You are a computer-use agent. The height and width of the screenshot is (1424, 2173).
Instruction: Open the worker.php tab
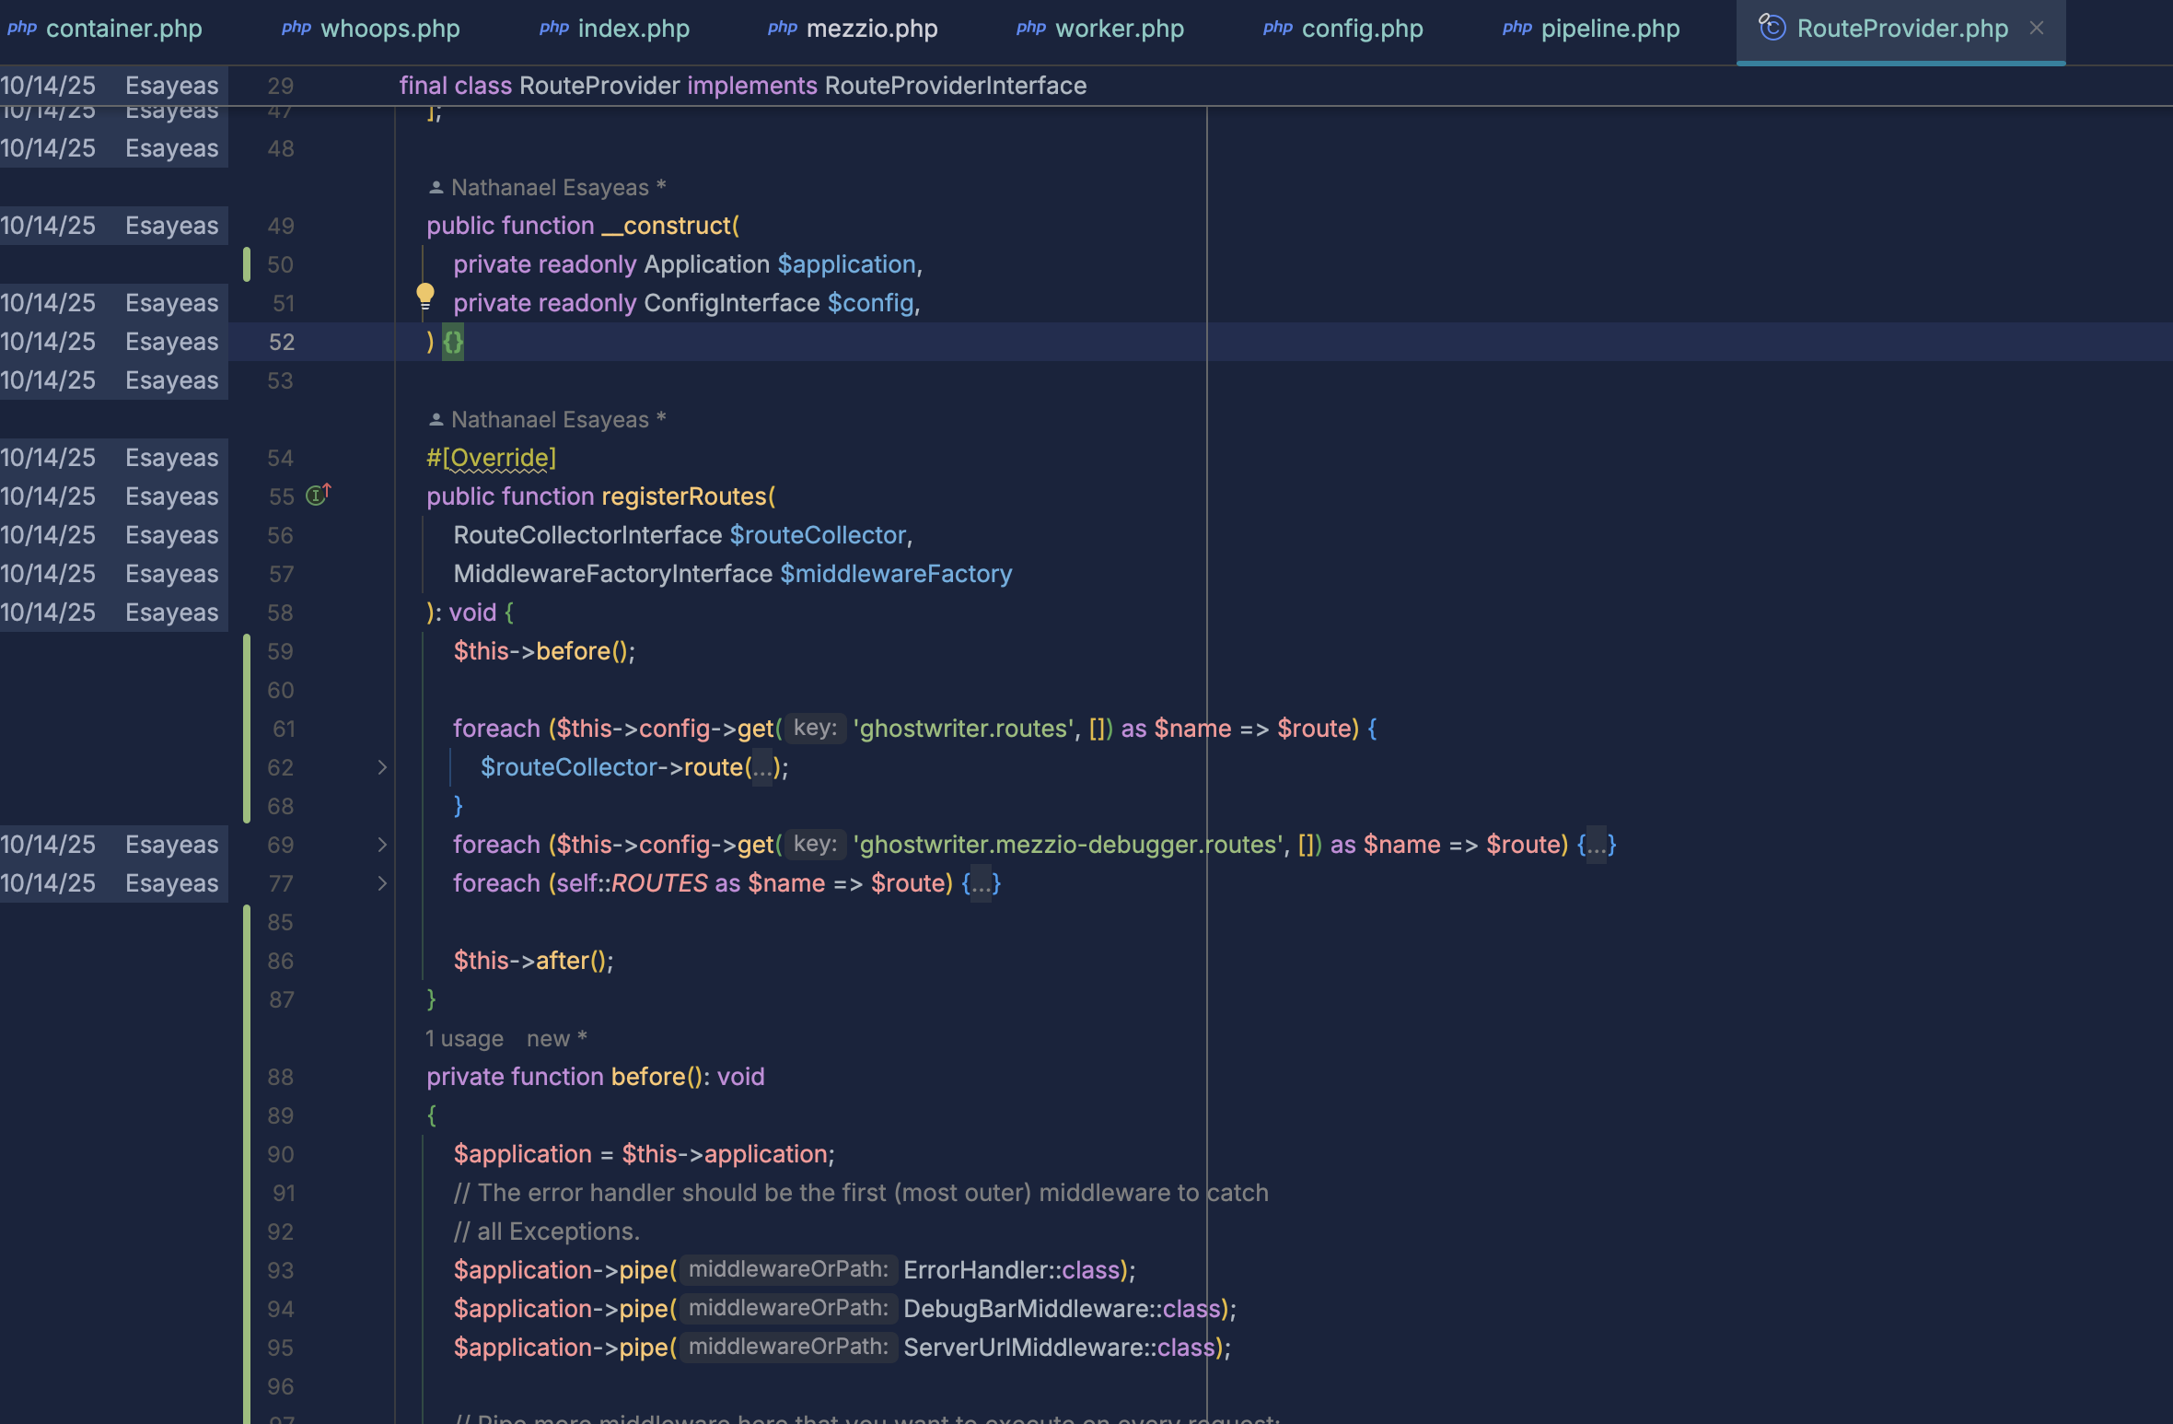(x=1100, y=29)
